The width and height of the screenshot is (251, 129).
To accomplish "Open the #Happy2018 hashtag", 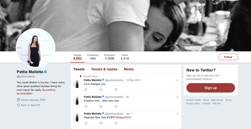I will (x=123, y=118).
